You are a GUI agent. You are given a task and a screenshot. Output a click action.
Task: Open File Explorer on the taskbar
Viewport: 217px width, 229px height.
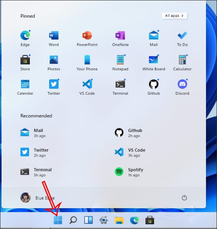pos(119,220)
